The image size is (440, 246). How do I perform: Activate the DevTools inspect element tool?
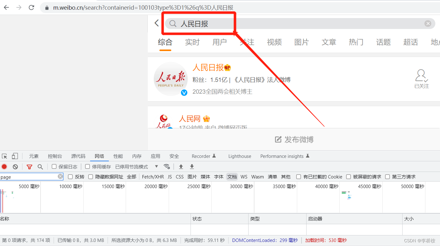[x=4, y=156]
